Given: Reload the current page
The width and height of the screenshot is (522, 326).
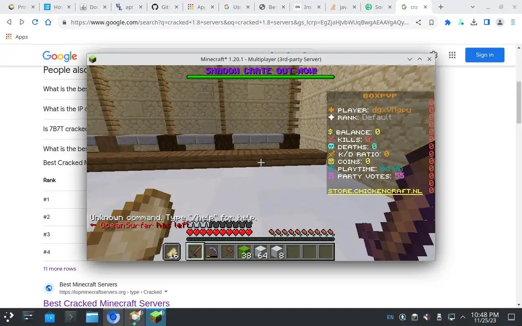Looking at the screenshot, I should 35,22.
